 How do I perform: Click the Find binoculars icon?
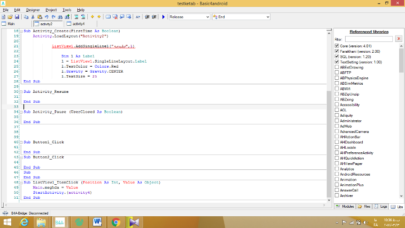coord(59,17)
